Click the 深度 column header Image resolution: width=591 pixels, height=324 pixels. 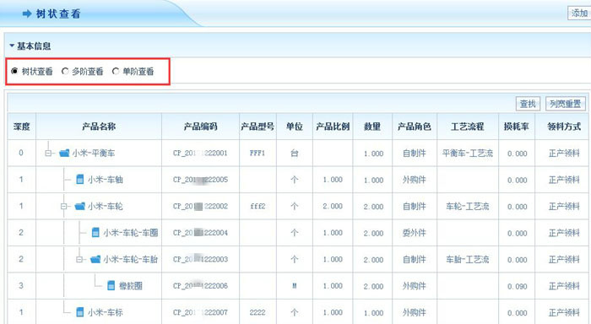21,127
